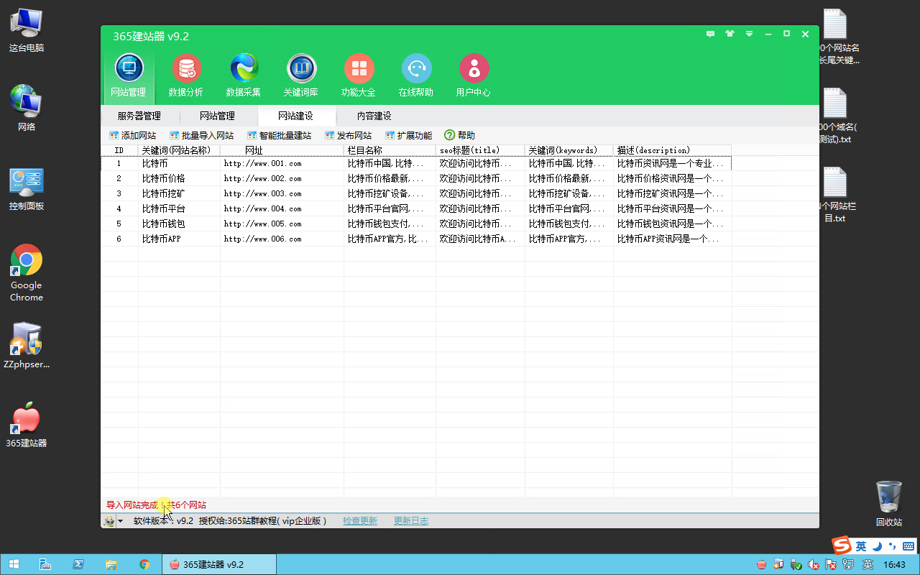Click the 更新日志 link in status bar

tap(411, 521)
